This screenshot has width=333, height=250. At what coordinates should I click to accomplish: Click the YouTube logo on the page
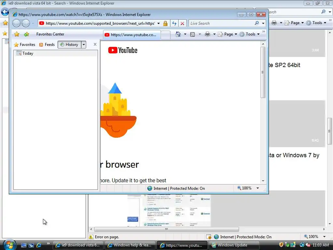click(123, 50)
